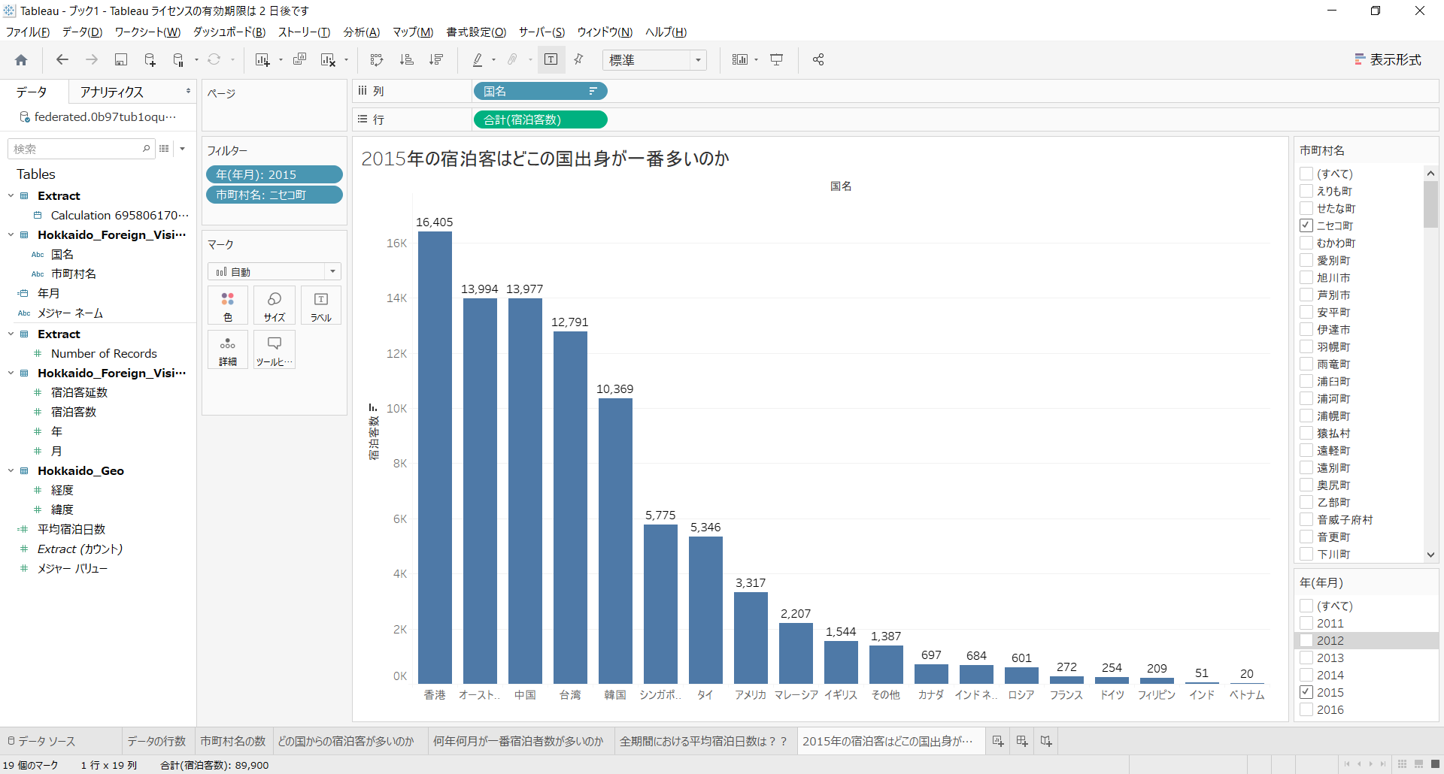Image resolution: width=1444 pixels, height=774 pixels.
Task: Collapse the first Extract table group
Action: coord(11,196)
